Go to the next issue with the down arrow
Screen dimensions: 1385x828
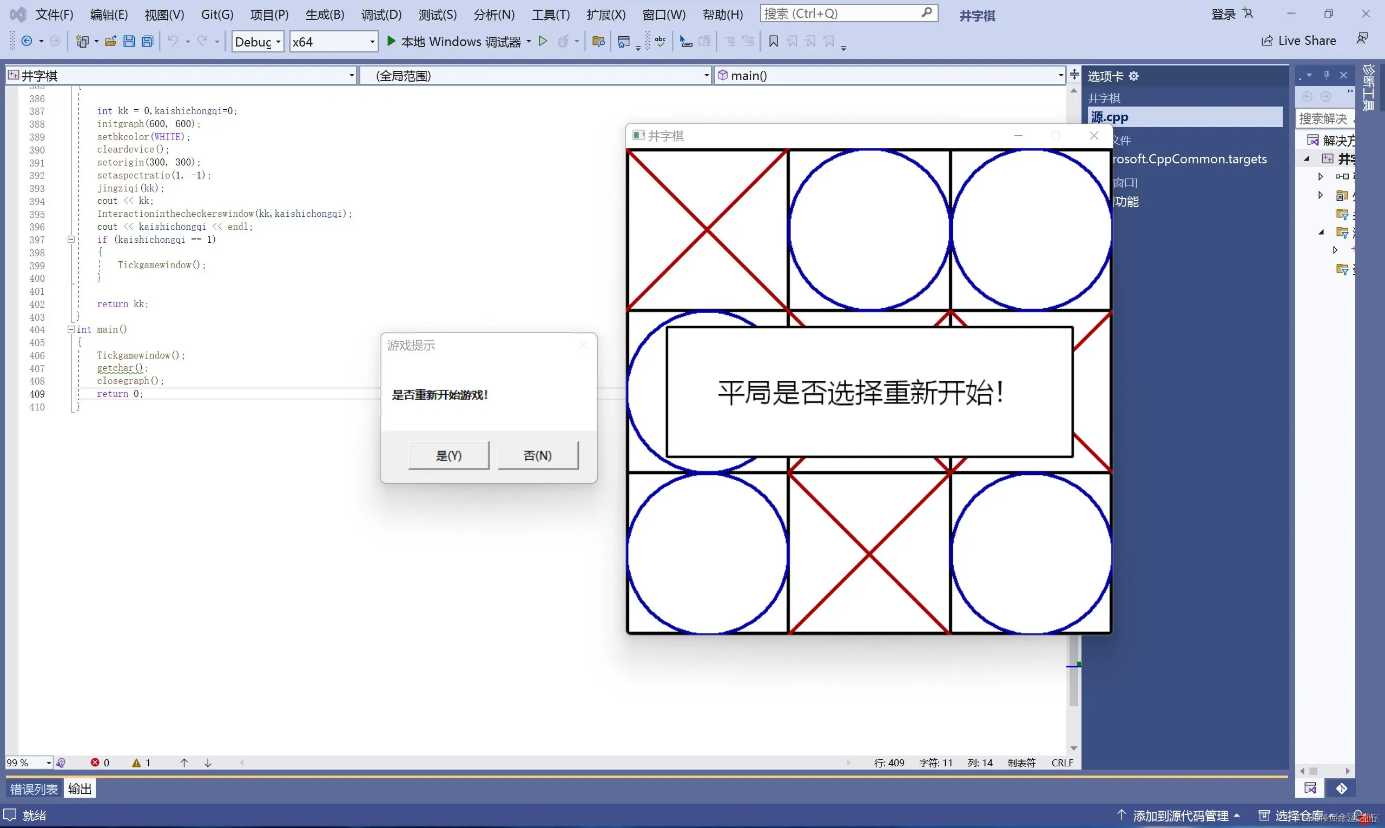point(208,763)
